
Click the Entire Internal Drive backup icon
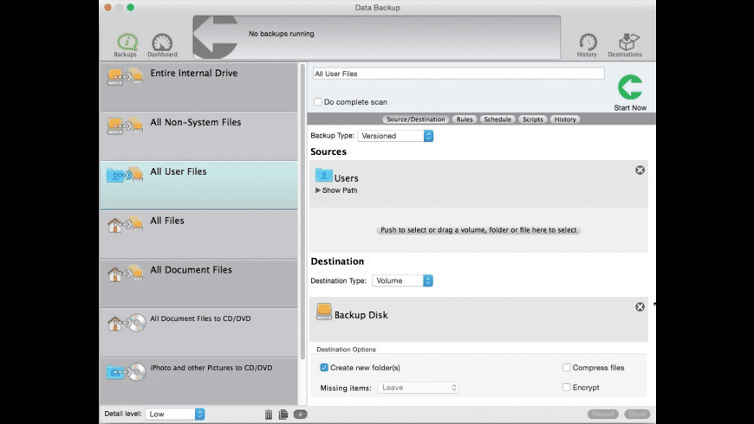click(125, 77)
